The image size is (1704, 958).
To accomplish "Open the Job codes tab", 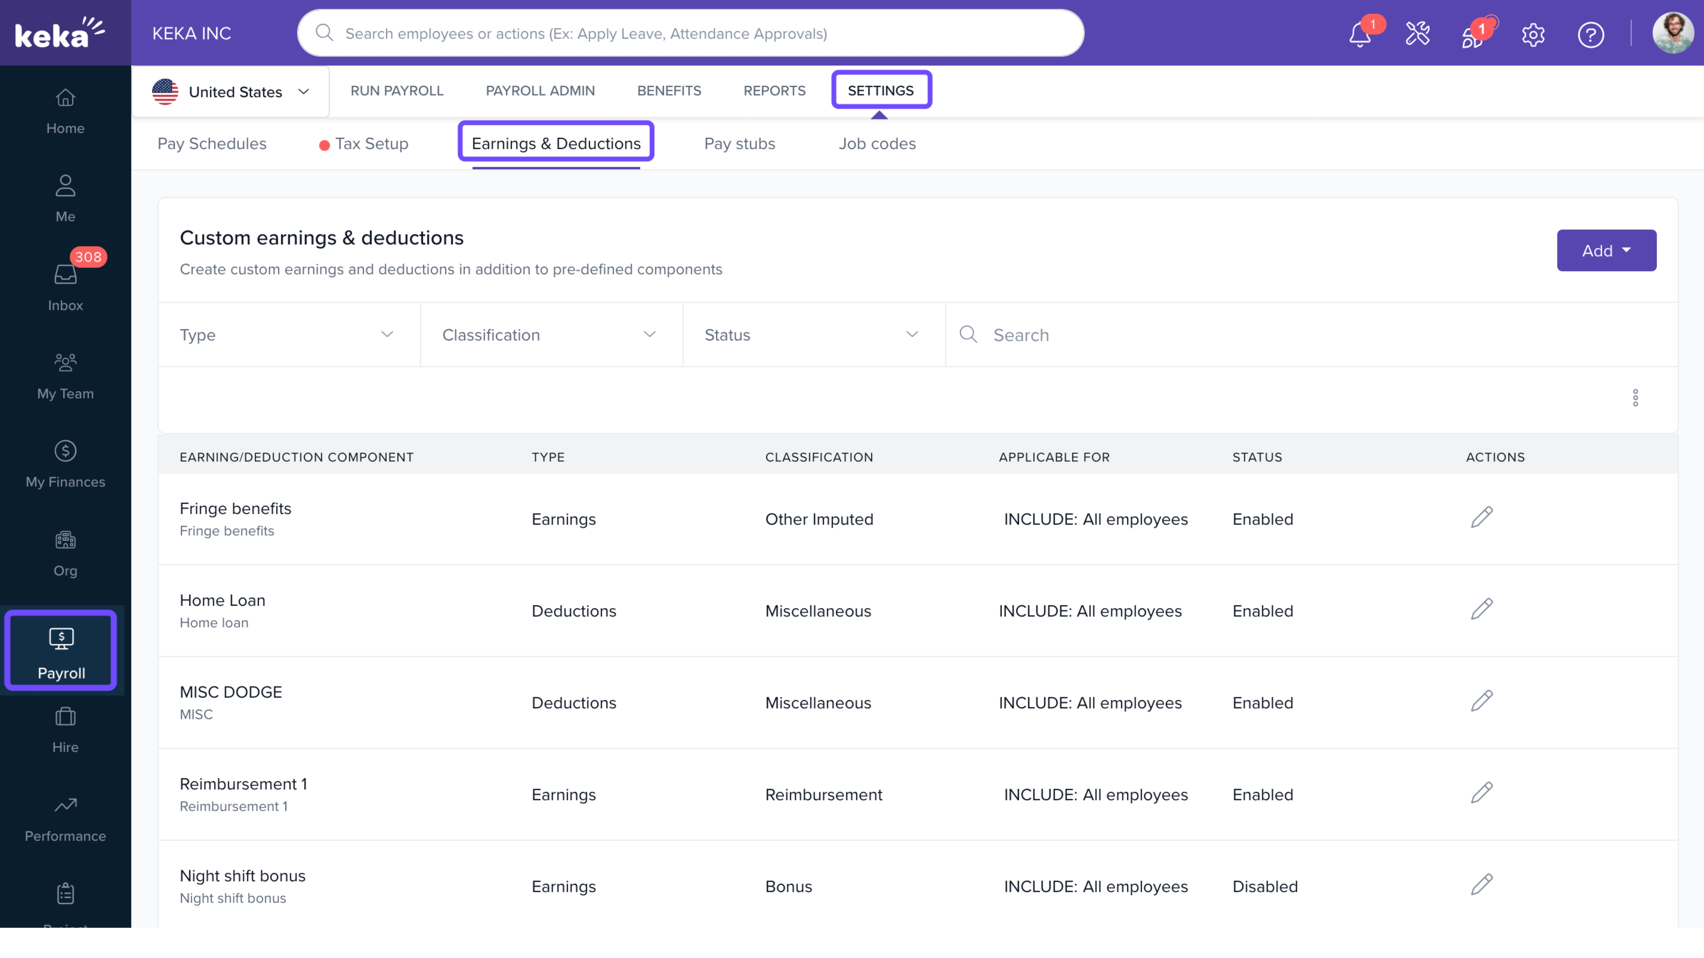I will (x=876, y=143).
